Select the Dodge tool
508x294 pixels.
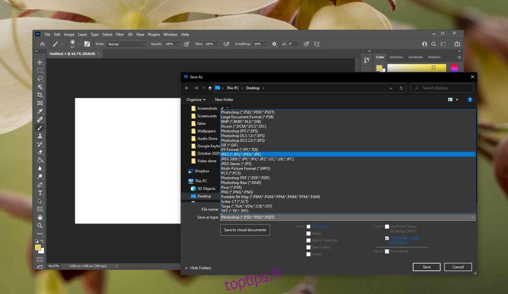click(40, 176)
